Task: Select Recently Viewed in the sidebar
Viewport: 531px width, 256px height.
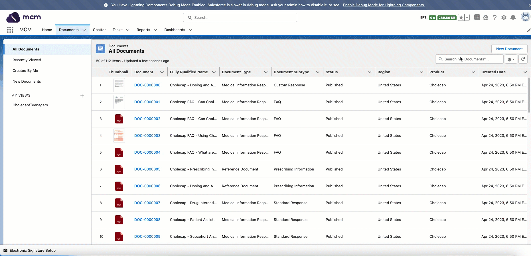Action: coord(27,60)
